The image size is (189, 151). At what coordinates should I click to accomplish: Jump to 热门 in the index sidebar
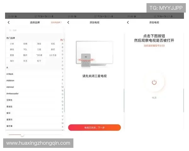pos(62,40)
